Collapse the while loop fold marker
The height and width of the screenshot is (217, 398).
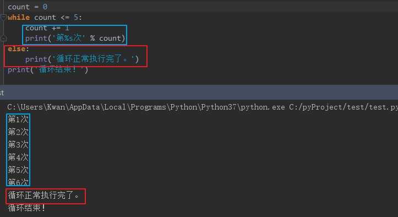(x=3, y=18)
